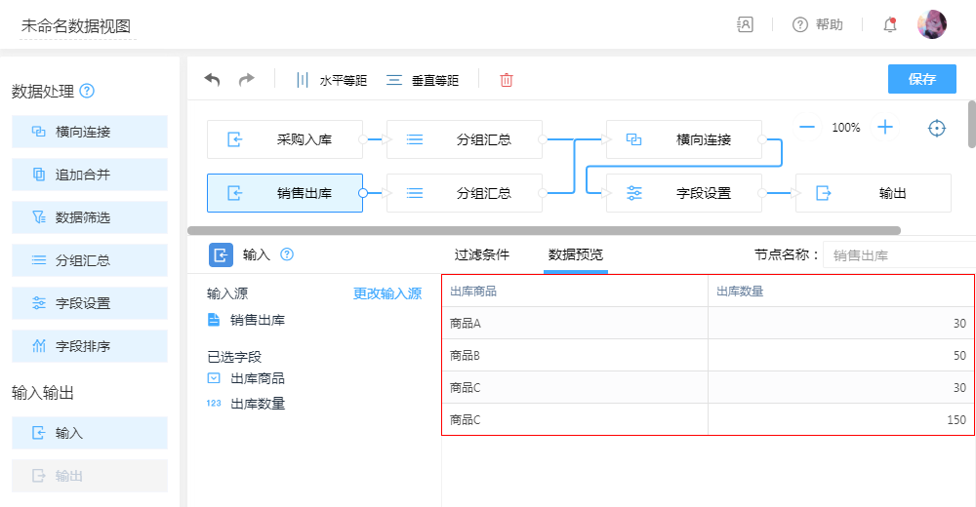Zoom in with the plus icon

pyautogui.click(x=884, y=128)
